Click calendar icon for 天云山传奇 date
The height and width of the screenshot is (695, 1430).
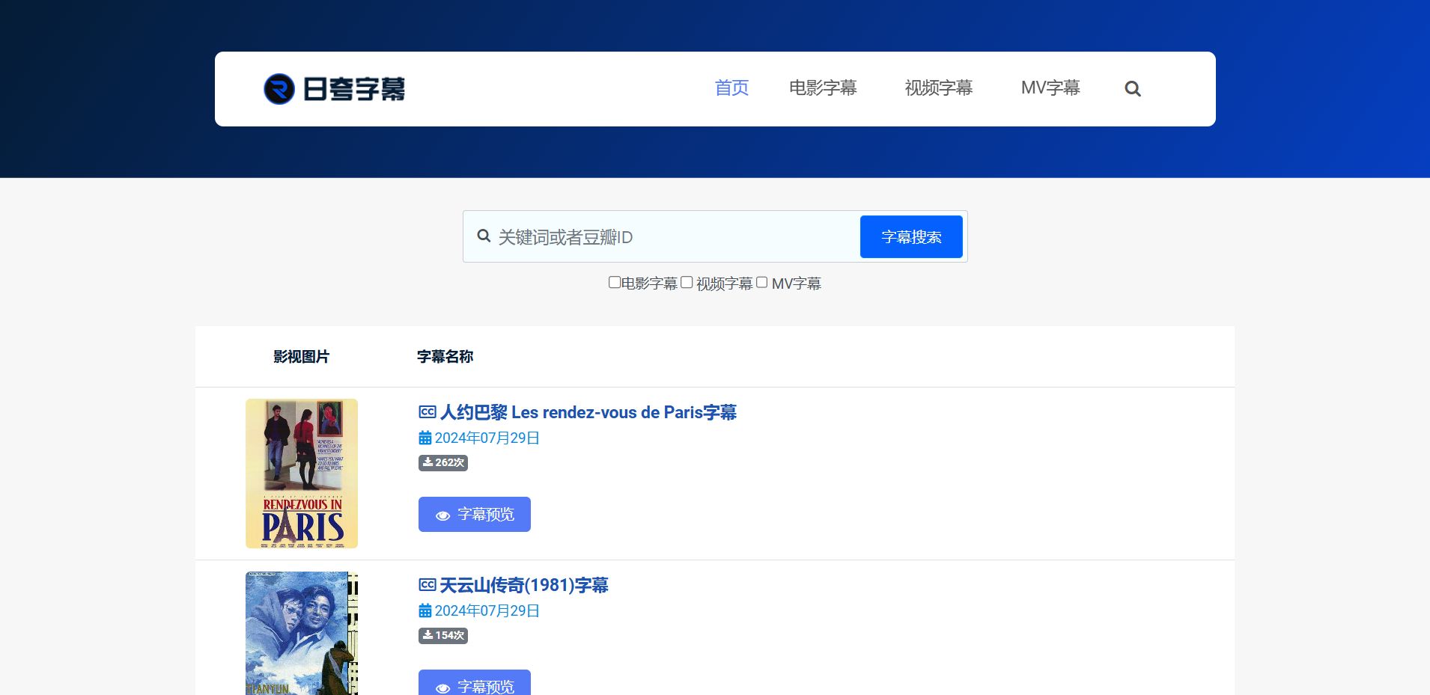(x=425, y=611)
